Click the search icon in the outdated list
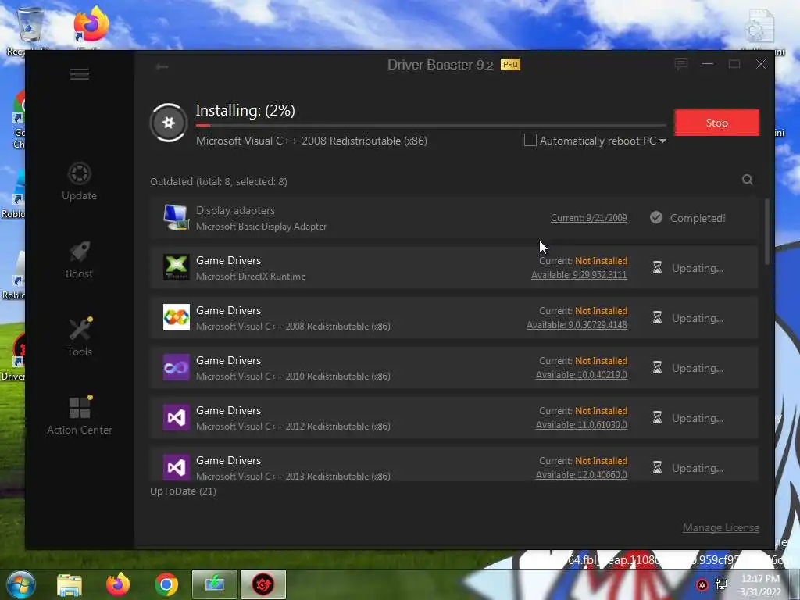 click(748, 180)
